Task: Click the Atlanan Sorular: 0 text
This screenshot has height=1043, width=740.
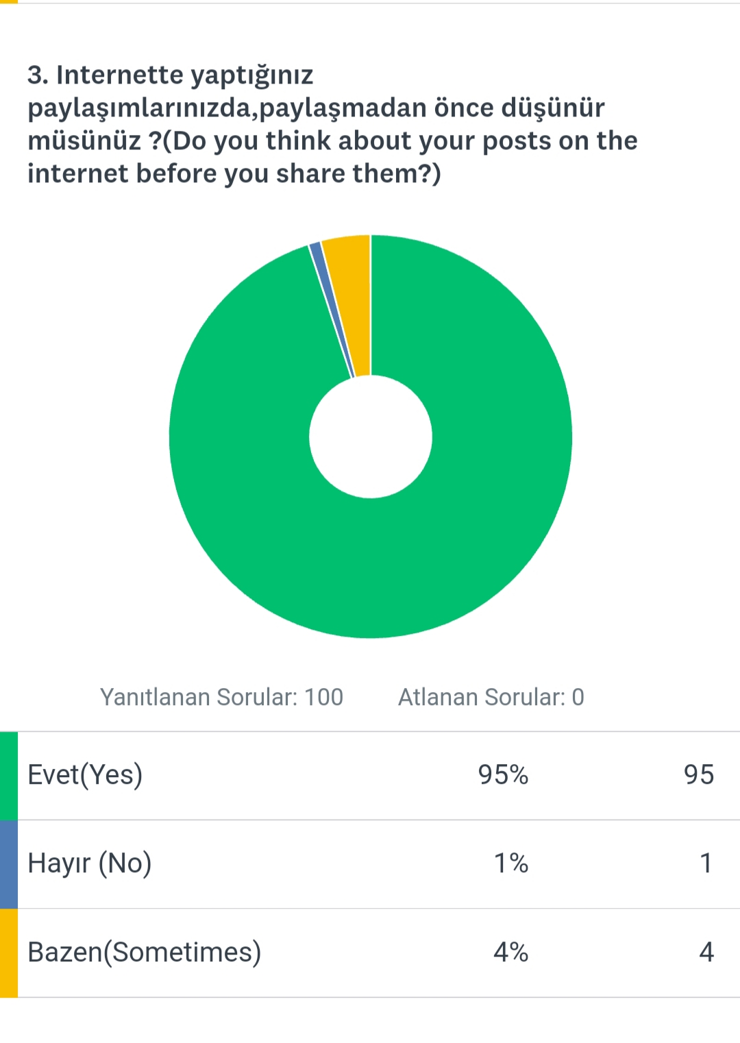Action: pos(491,697)
